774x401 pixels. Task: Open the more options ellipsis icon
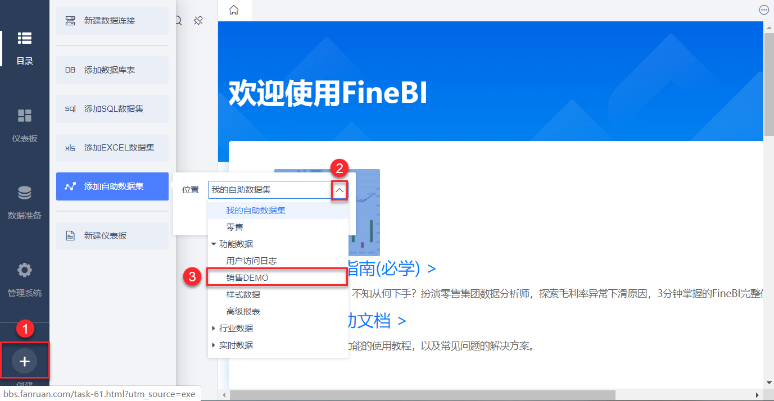pyautogui.click(x=763, y=10)
